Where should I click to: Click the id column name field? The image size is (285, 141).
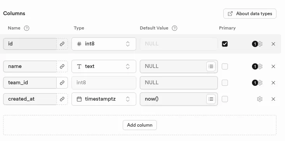pos(30,44)
